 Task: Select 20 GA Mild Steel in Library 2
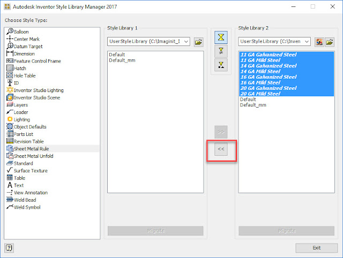[x=286, y=94]
